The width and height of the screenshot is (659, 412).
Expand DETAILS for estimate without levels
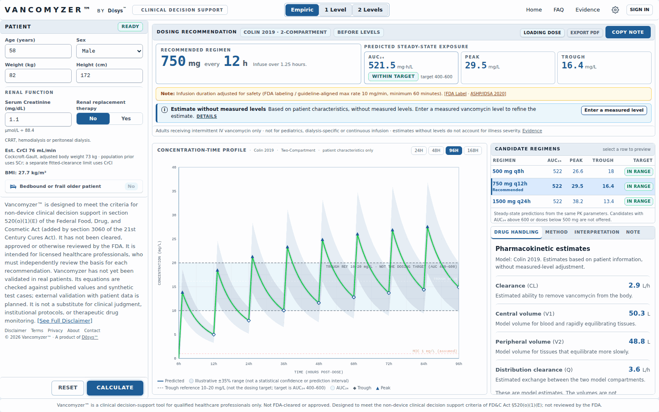click(206, 117)
